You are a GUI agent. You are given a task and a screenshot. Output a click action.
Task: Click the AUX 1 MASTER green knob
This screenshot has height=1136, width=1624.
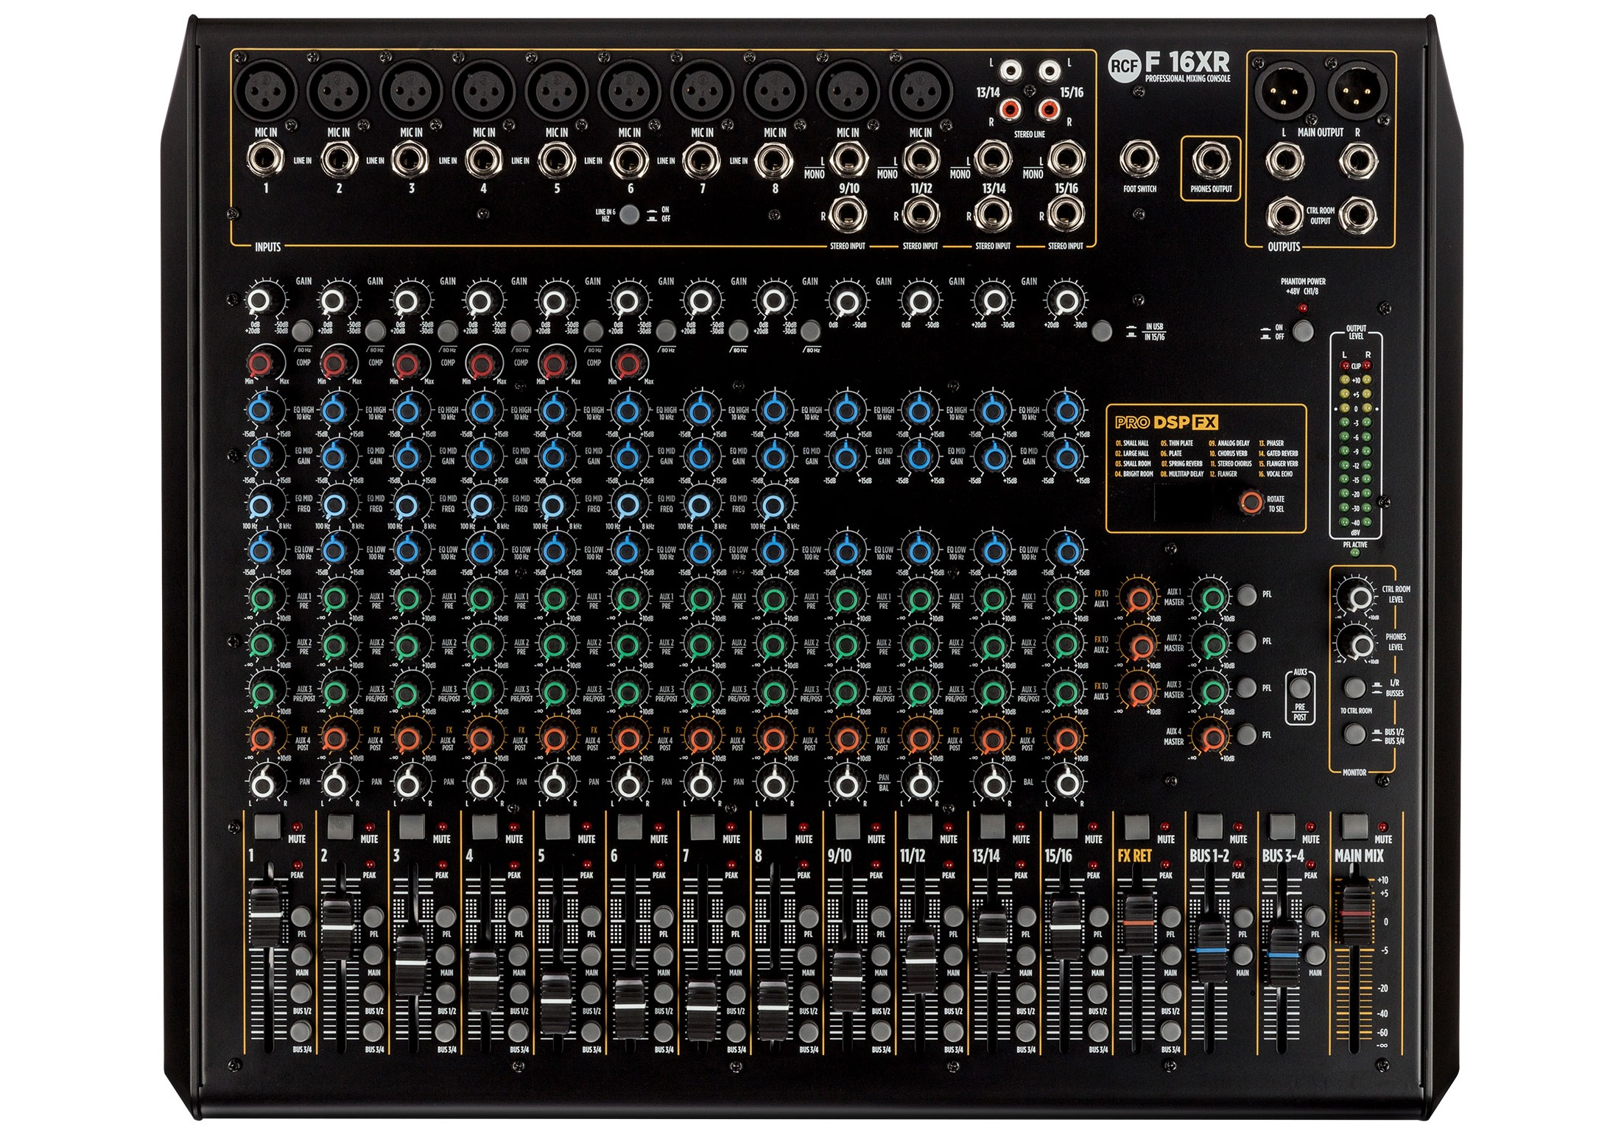(x=1212, y=598)
